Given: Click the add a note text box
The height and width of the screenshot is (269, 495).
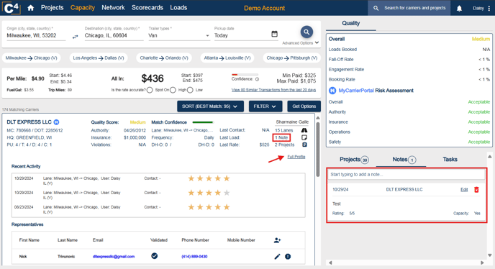Looking at the screenshot, I should (x=407, y=175).
